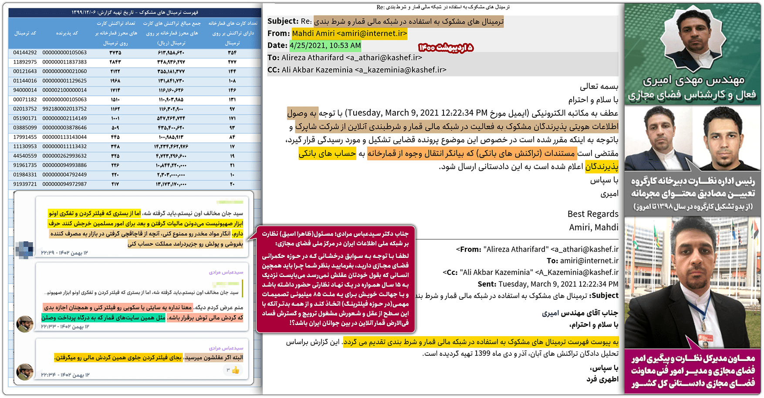Image resolution: width=764 pixels, height=398 pixels.
Task: Click the bottom-right photo of man with lanyard
Action: coord(693,283)
